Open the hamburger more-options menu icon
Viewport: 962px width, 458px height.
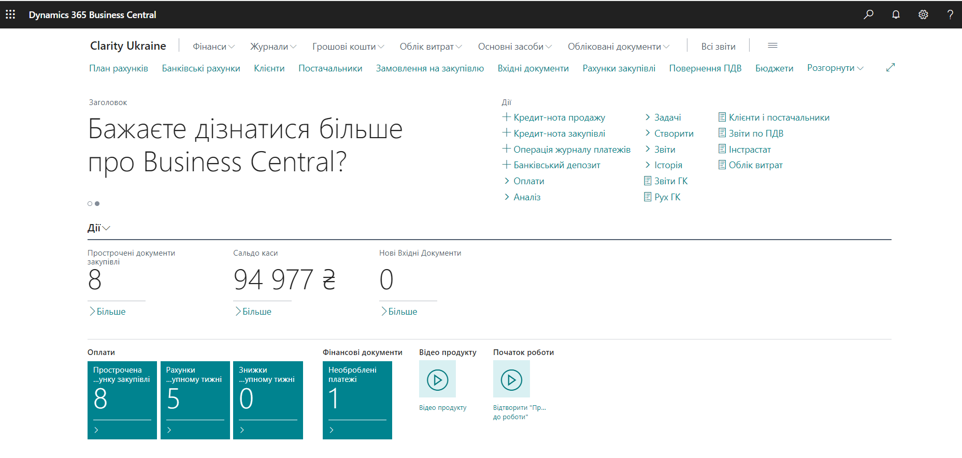pos(772,46)
